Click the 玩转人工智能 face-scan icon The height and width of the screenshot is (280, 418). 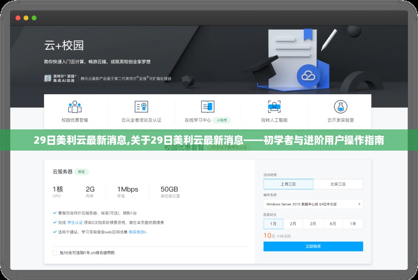(274, 107)
